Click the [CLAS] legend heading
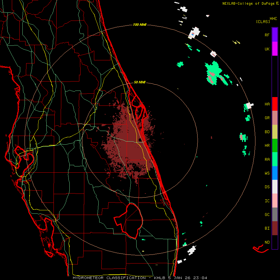The image size is (280, 280). click(263, 22)
